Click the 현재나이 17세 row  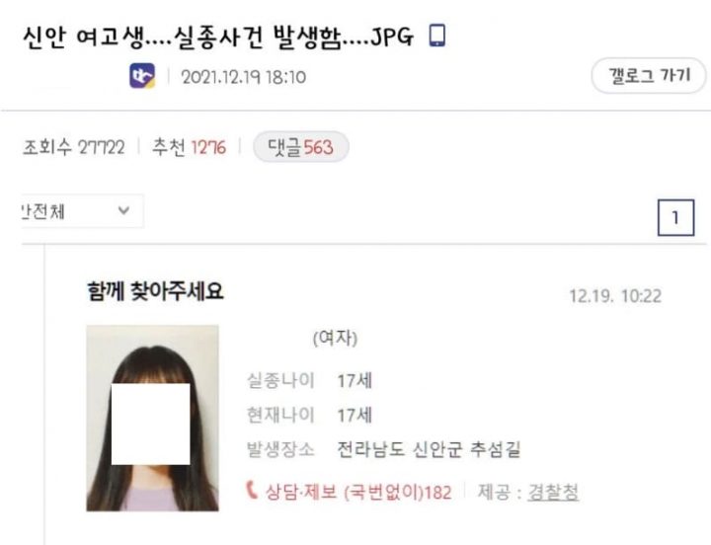click(x=309, y=415)
